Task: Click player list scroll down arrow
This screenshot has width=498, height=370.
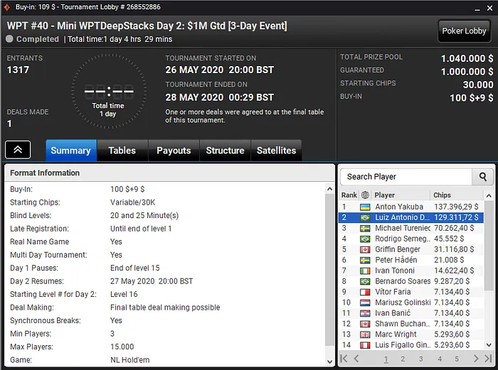Action: tap(489, 345)
